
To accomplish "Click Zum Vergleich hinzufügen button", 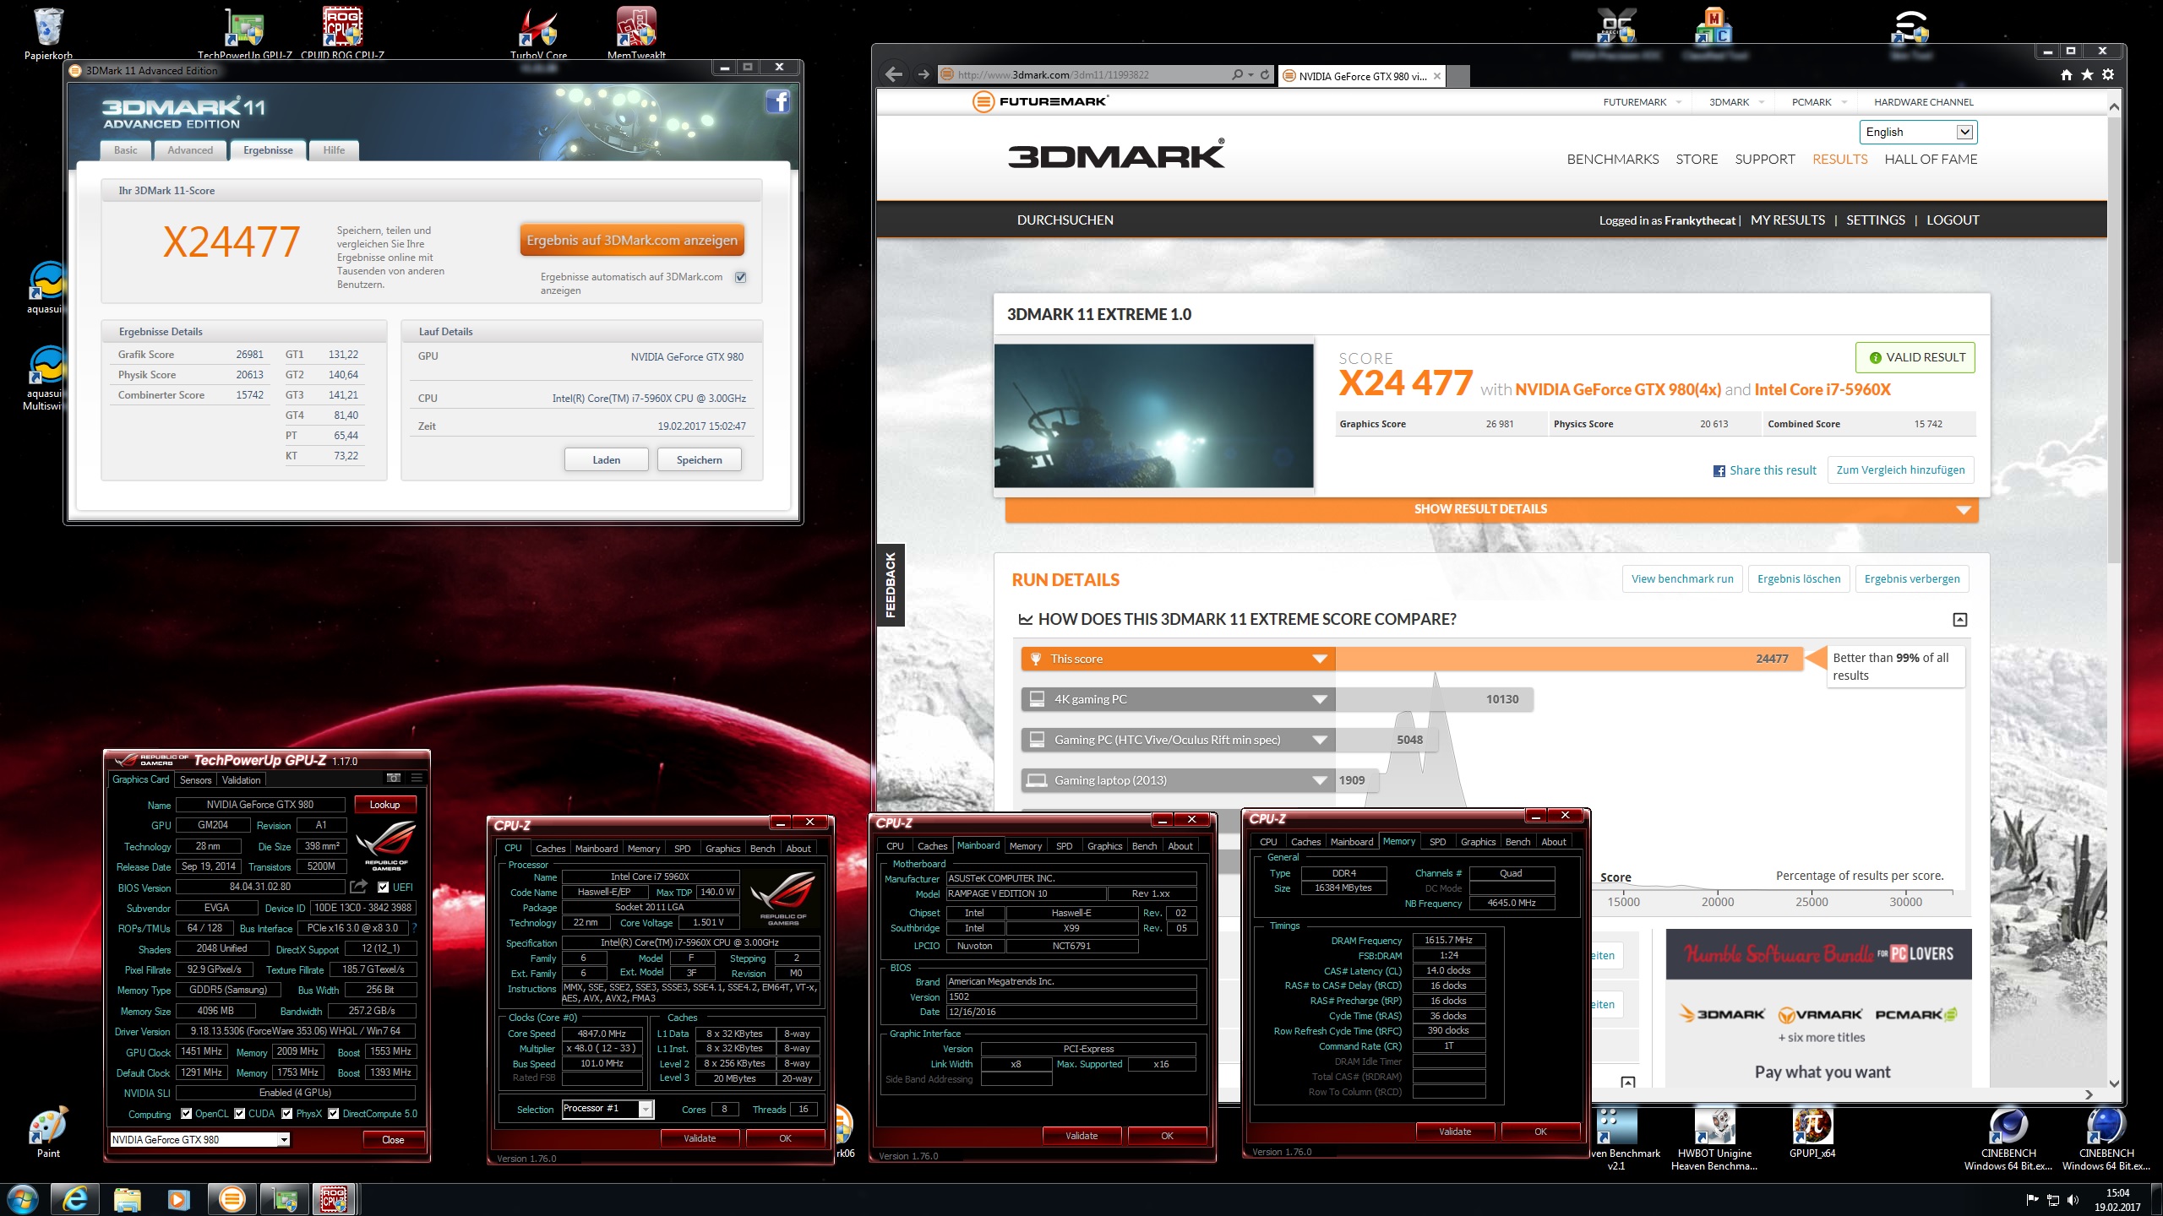I will coord(1900,470).
